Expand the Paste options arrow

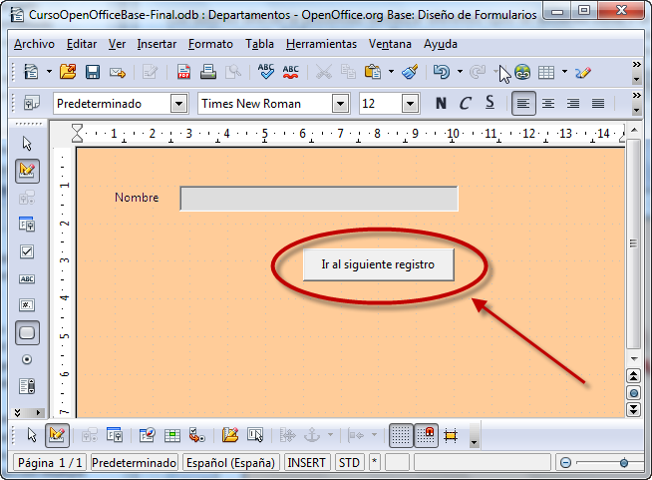click(x=391, y=72)
